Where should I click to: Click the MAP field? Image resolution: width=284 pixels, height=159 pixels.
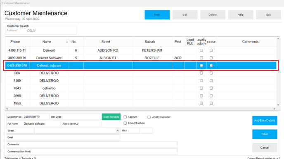tap(130, 131)
